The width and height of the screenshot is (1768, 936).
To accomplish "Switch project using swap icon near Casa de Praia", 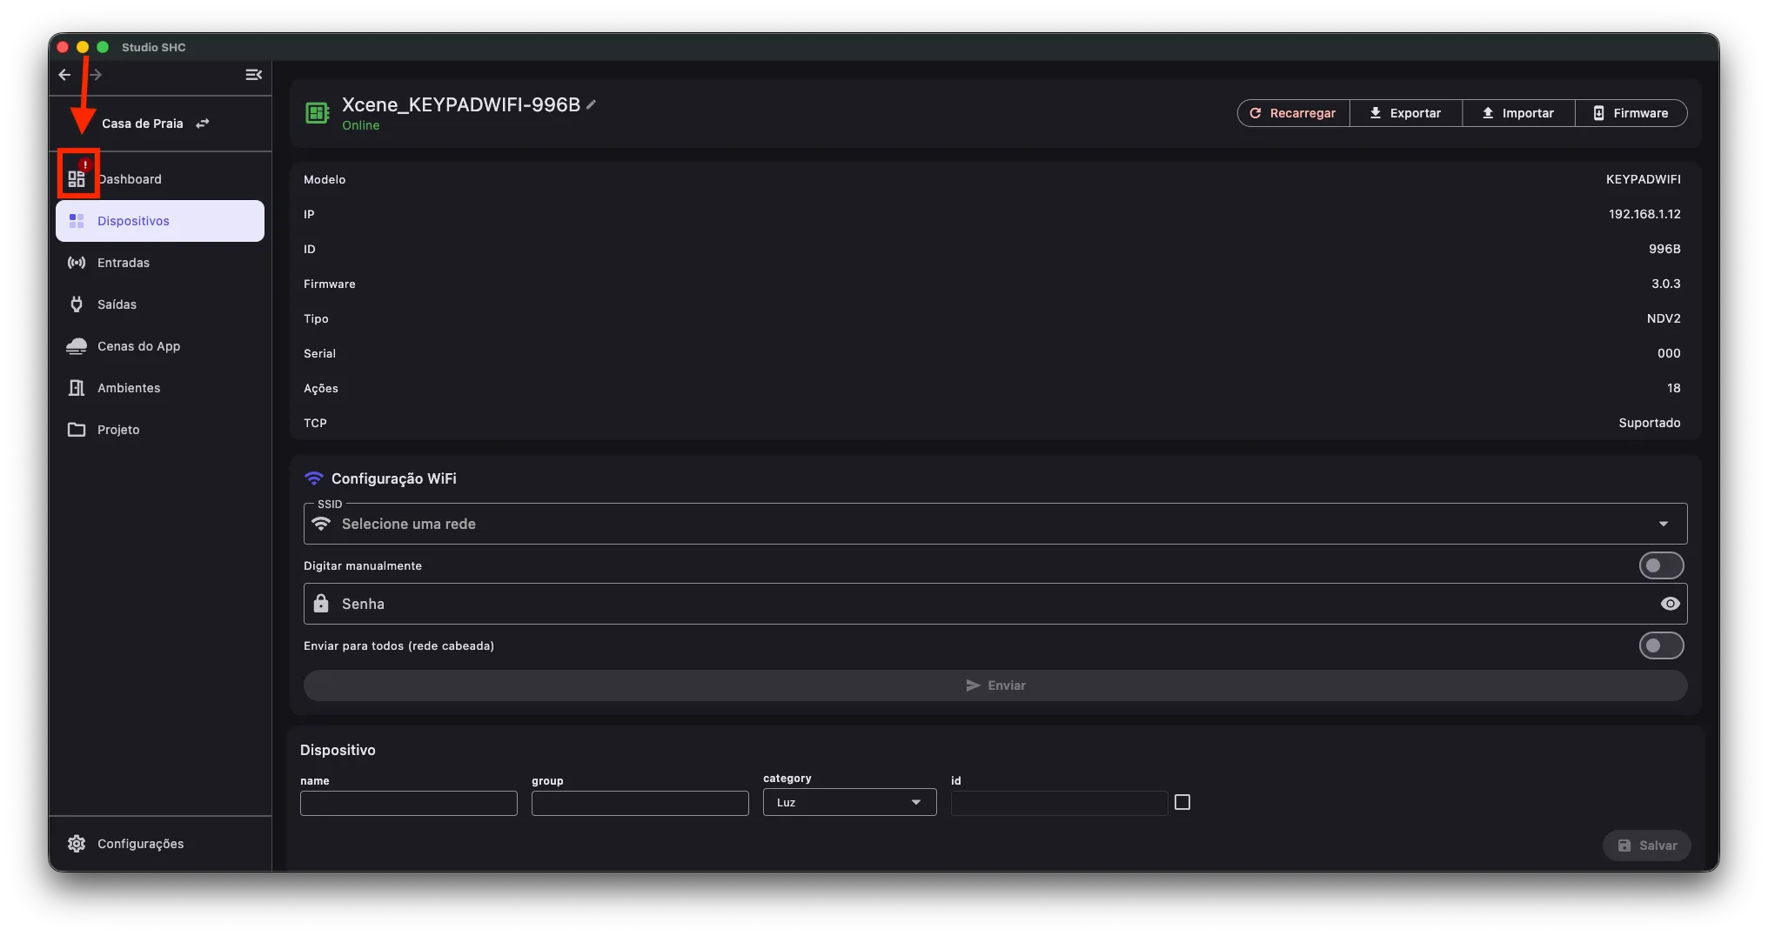I will (x=203, y=124).
